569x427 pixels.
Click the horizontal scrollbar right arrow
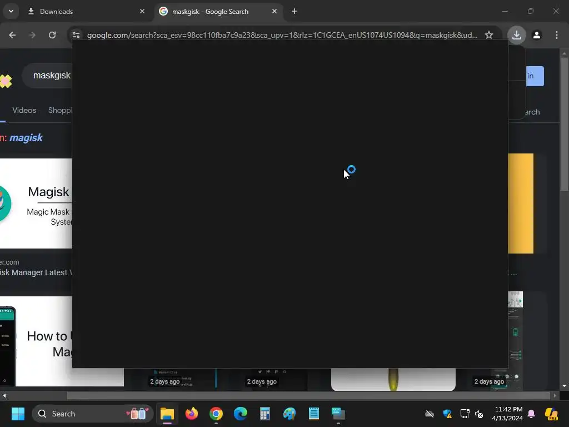(555, 395)
